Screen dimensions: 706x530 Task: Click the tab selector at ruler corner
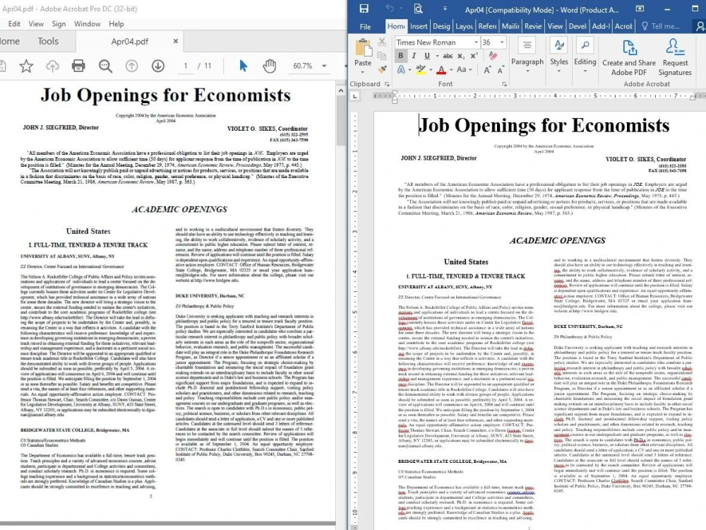tap(355, 95)
